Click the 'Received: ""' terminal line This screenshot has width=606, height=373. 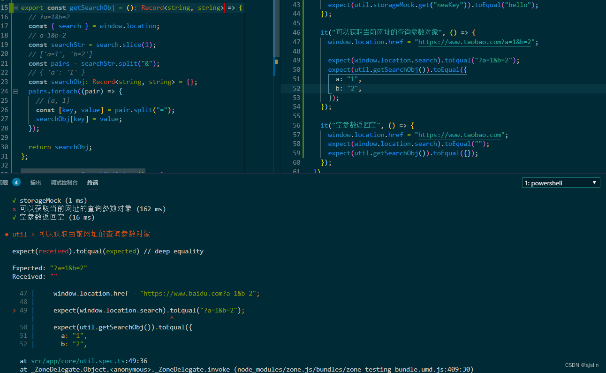35,276
